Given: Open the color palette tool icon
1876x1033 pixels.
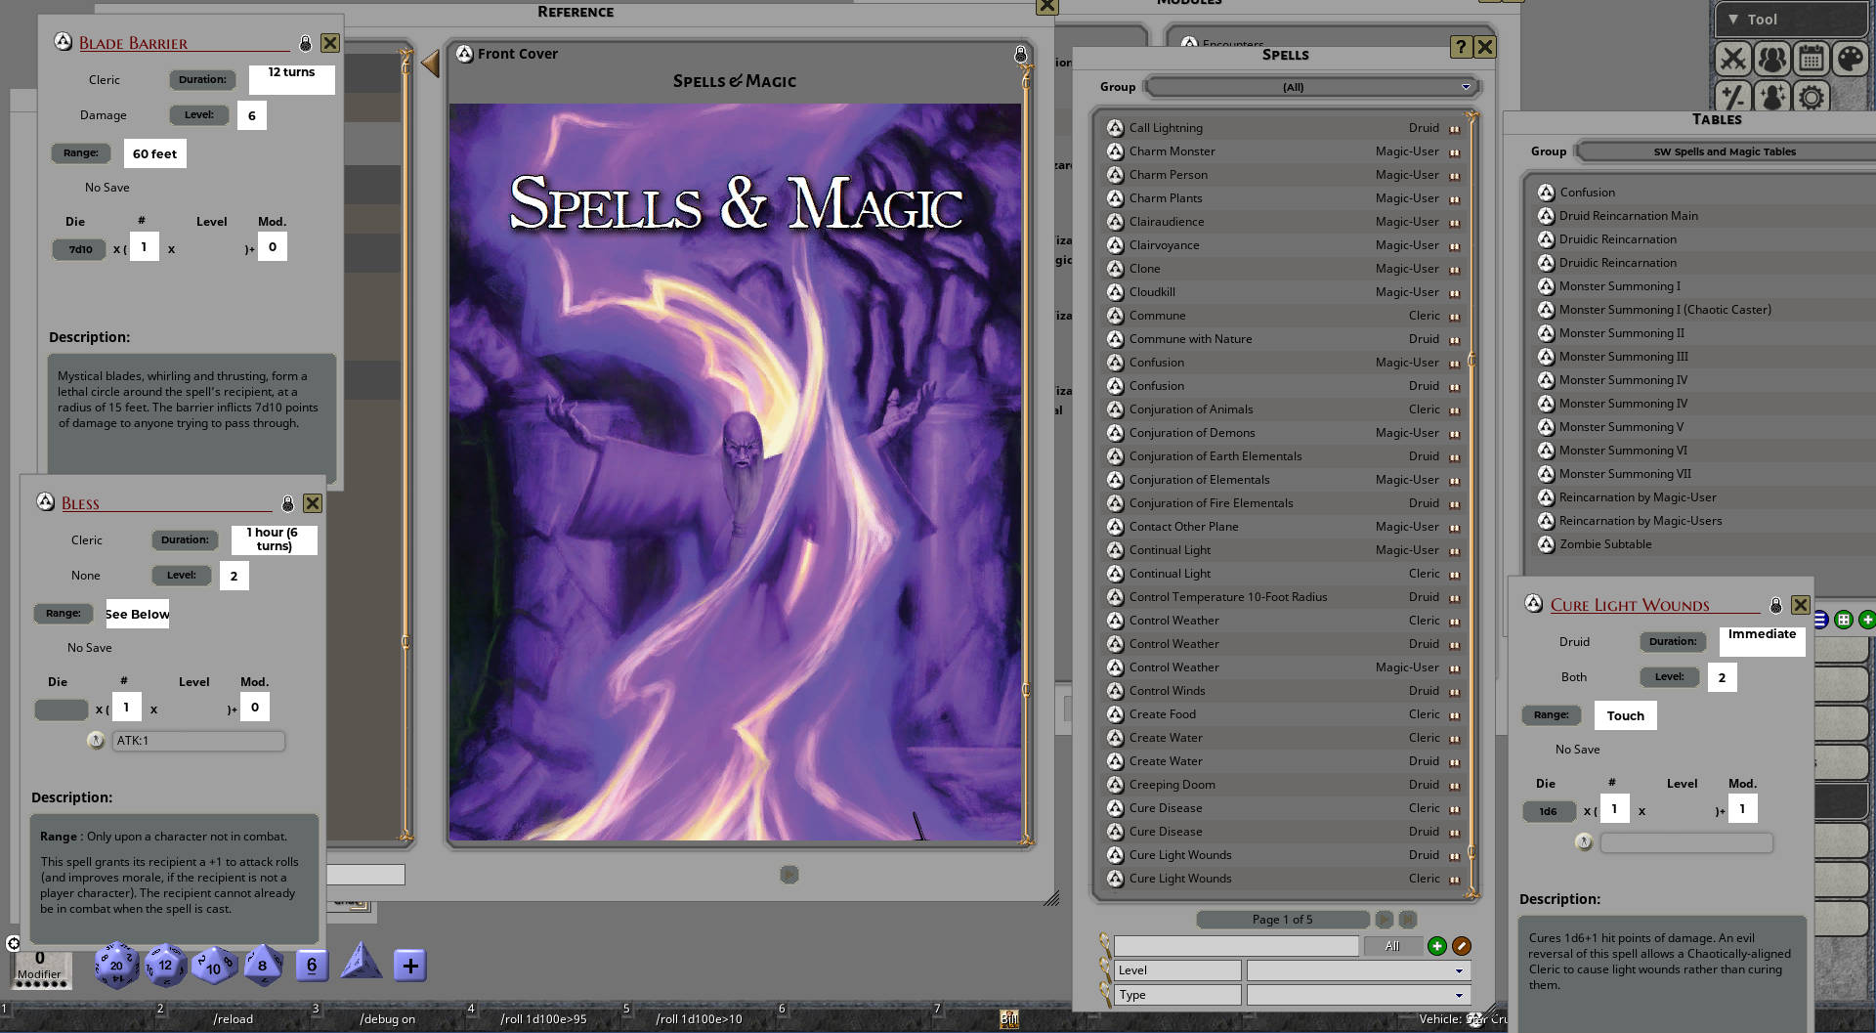Looking at the screenshot, I should coord(1850,60).
